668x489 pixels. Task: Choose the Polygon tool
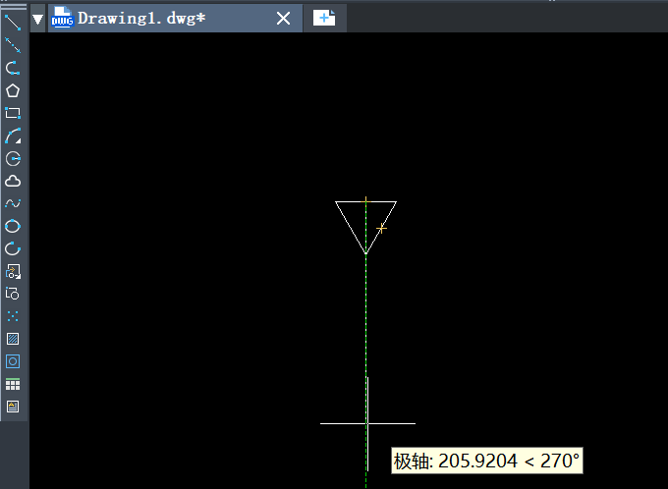[x=13, y=90]
